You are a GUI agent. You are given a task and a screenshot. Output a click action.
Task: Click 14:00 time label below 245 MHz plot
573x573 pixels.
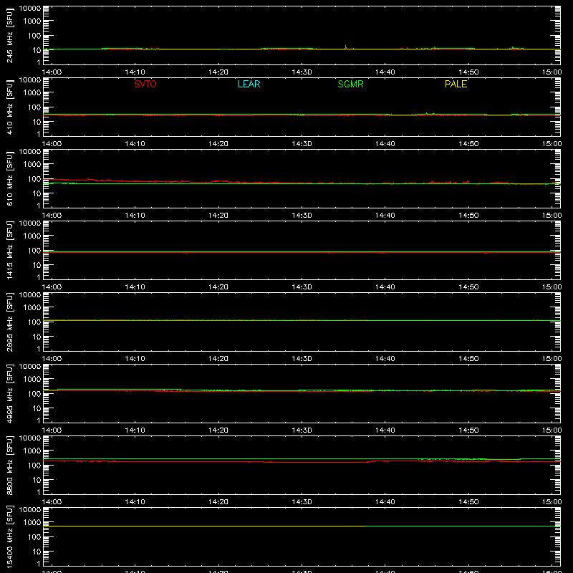point(52,72)
